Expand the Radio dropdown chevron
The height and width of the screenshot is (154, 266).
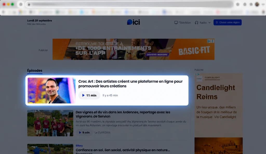pos(210,23)
